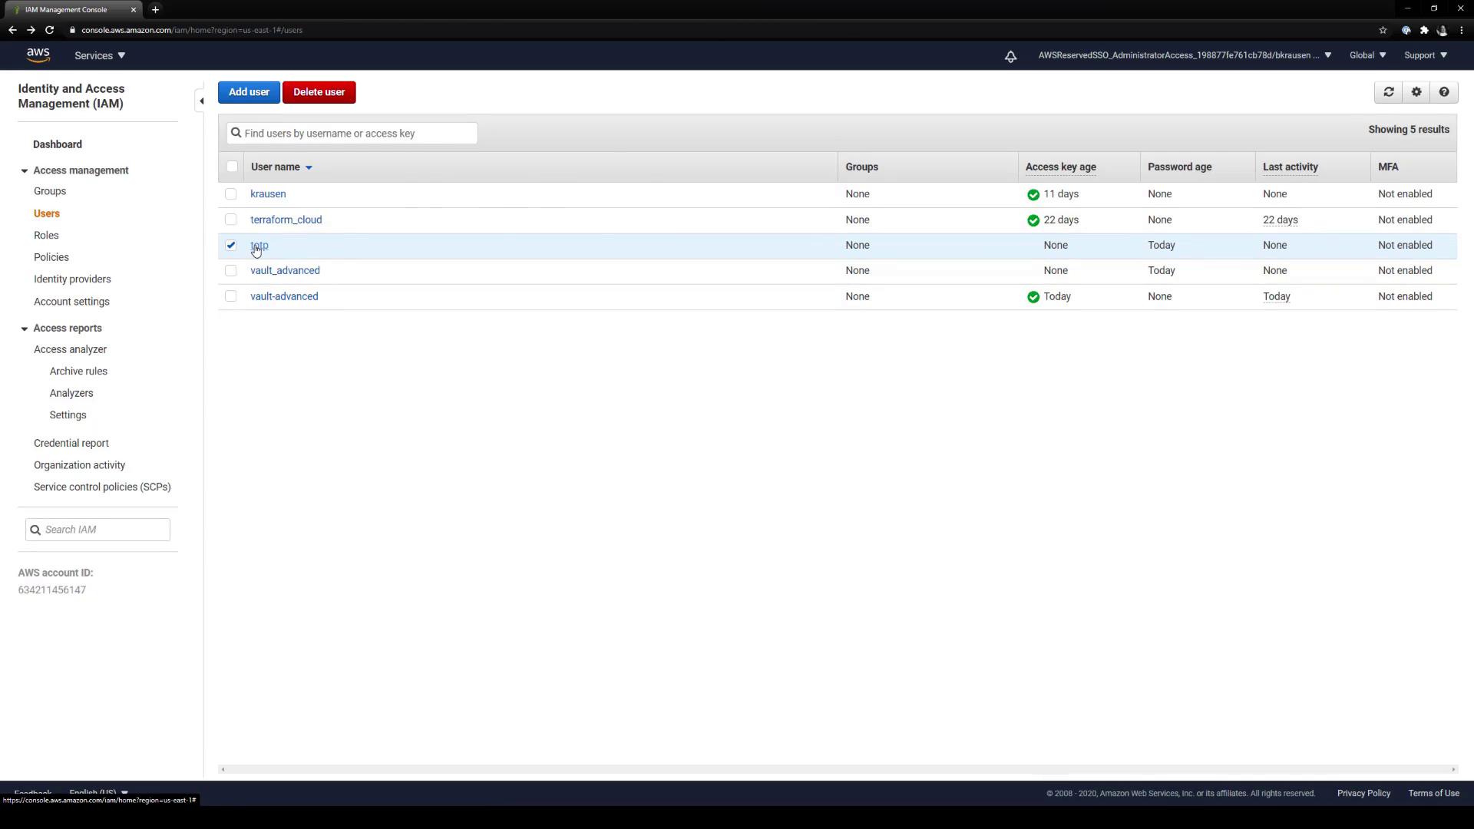Open terraform_cloud user link

click(286, 220)
